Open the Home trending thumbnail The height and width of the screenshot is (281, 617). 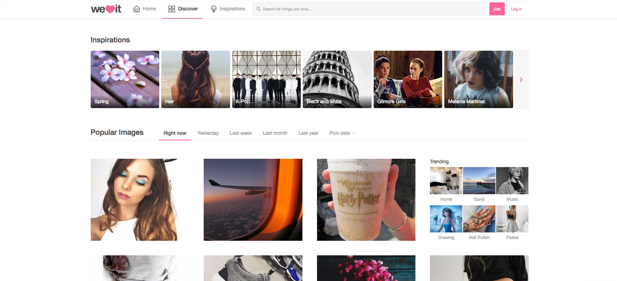(446, 180)
